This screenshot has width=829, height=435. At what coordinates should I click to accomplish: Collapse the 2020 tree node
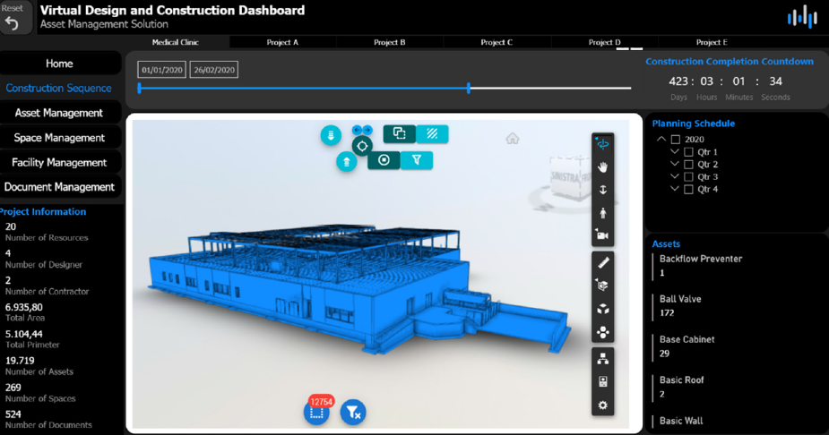point(661,140)
